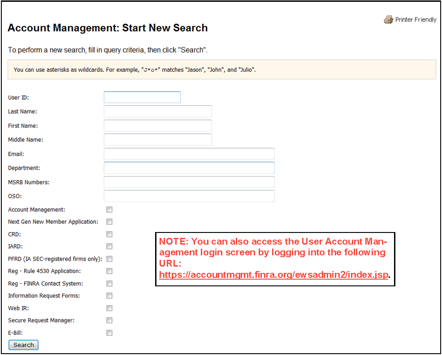Screen dimensions: 442x355
Task: Toggle the IARD checkbox
Action: coord(109,246)
